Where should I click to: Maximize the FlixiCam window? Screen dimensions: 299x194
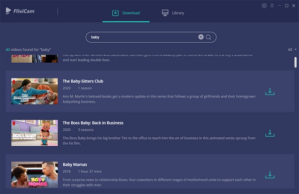pos(287,5)
